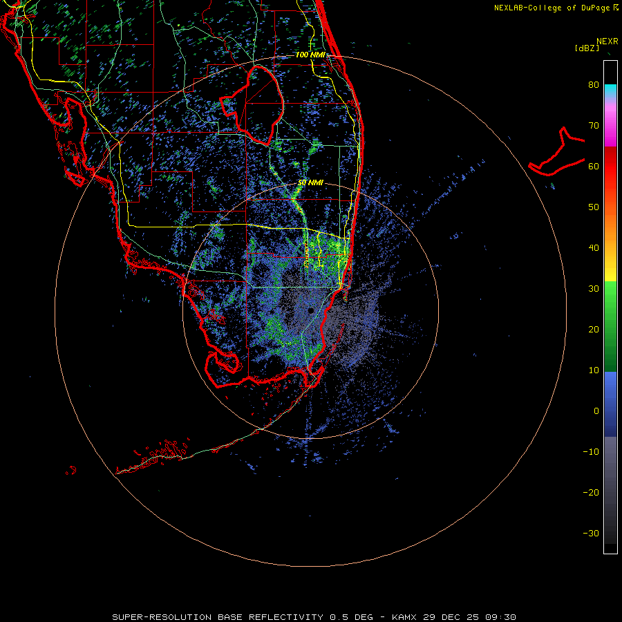This screenshot has height=622, width=622.
Task: Click the 50 NMI range ring label
Action: coord(310,183)
